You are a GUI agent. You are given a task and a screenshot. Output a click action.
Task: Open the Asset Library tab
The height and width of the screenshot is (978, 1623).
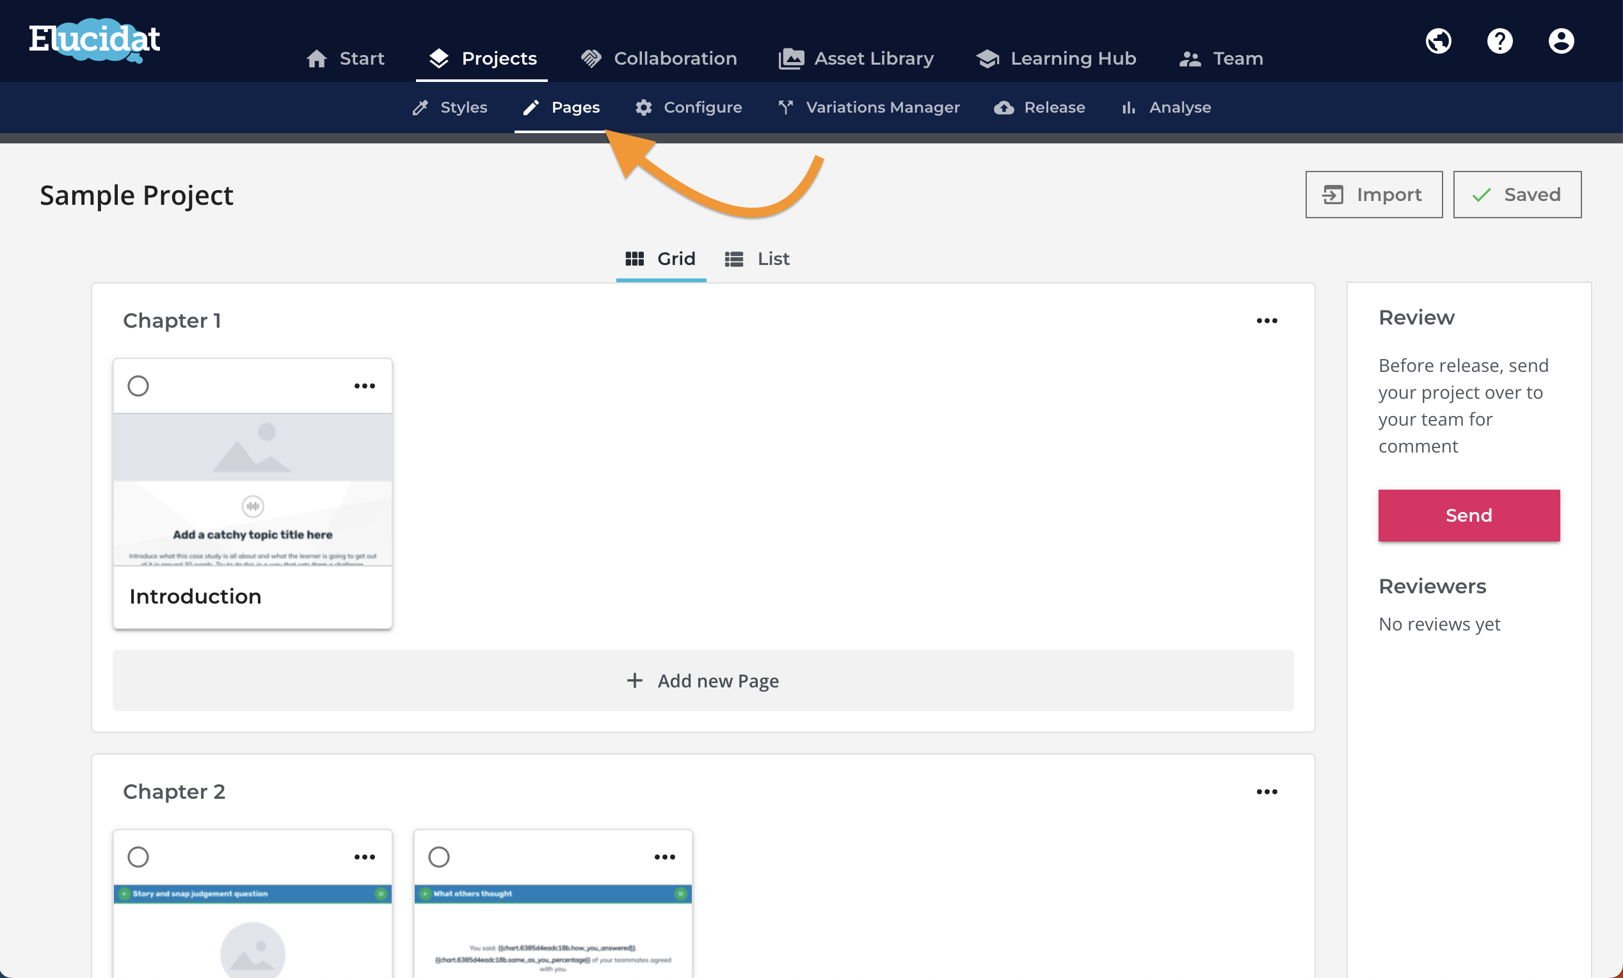(x=856, y=59)
